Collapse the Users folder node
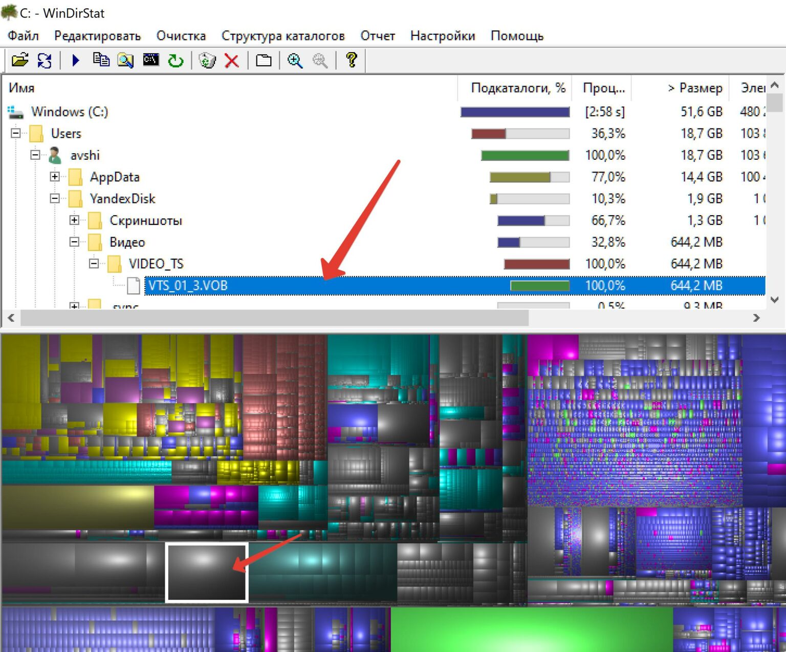 (16, 133)
